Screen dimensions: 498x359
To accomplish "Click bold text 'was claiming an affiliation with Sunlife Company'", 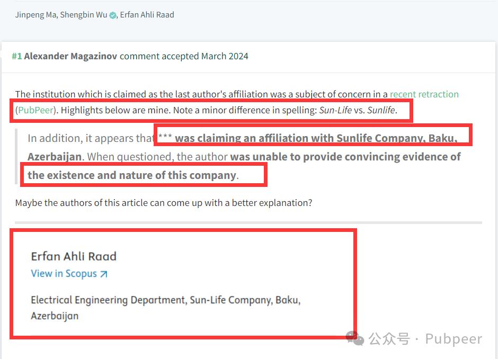I will click(300, 138).
